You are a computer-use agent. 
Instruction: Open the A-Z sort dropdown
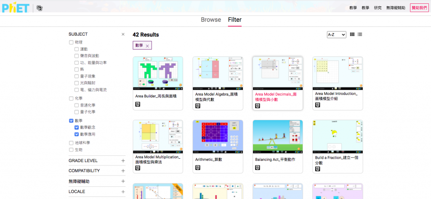pos(336,34)
